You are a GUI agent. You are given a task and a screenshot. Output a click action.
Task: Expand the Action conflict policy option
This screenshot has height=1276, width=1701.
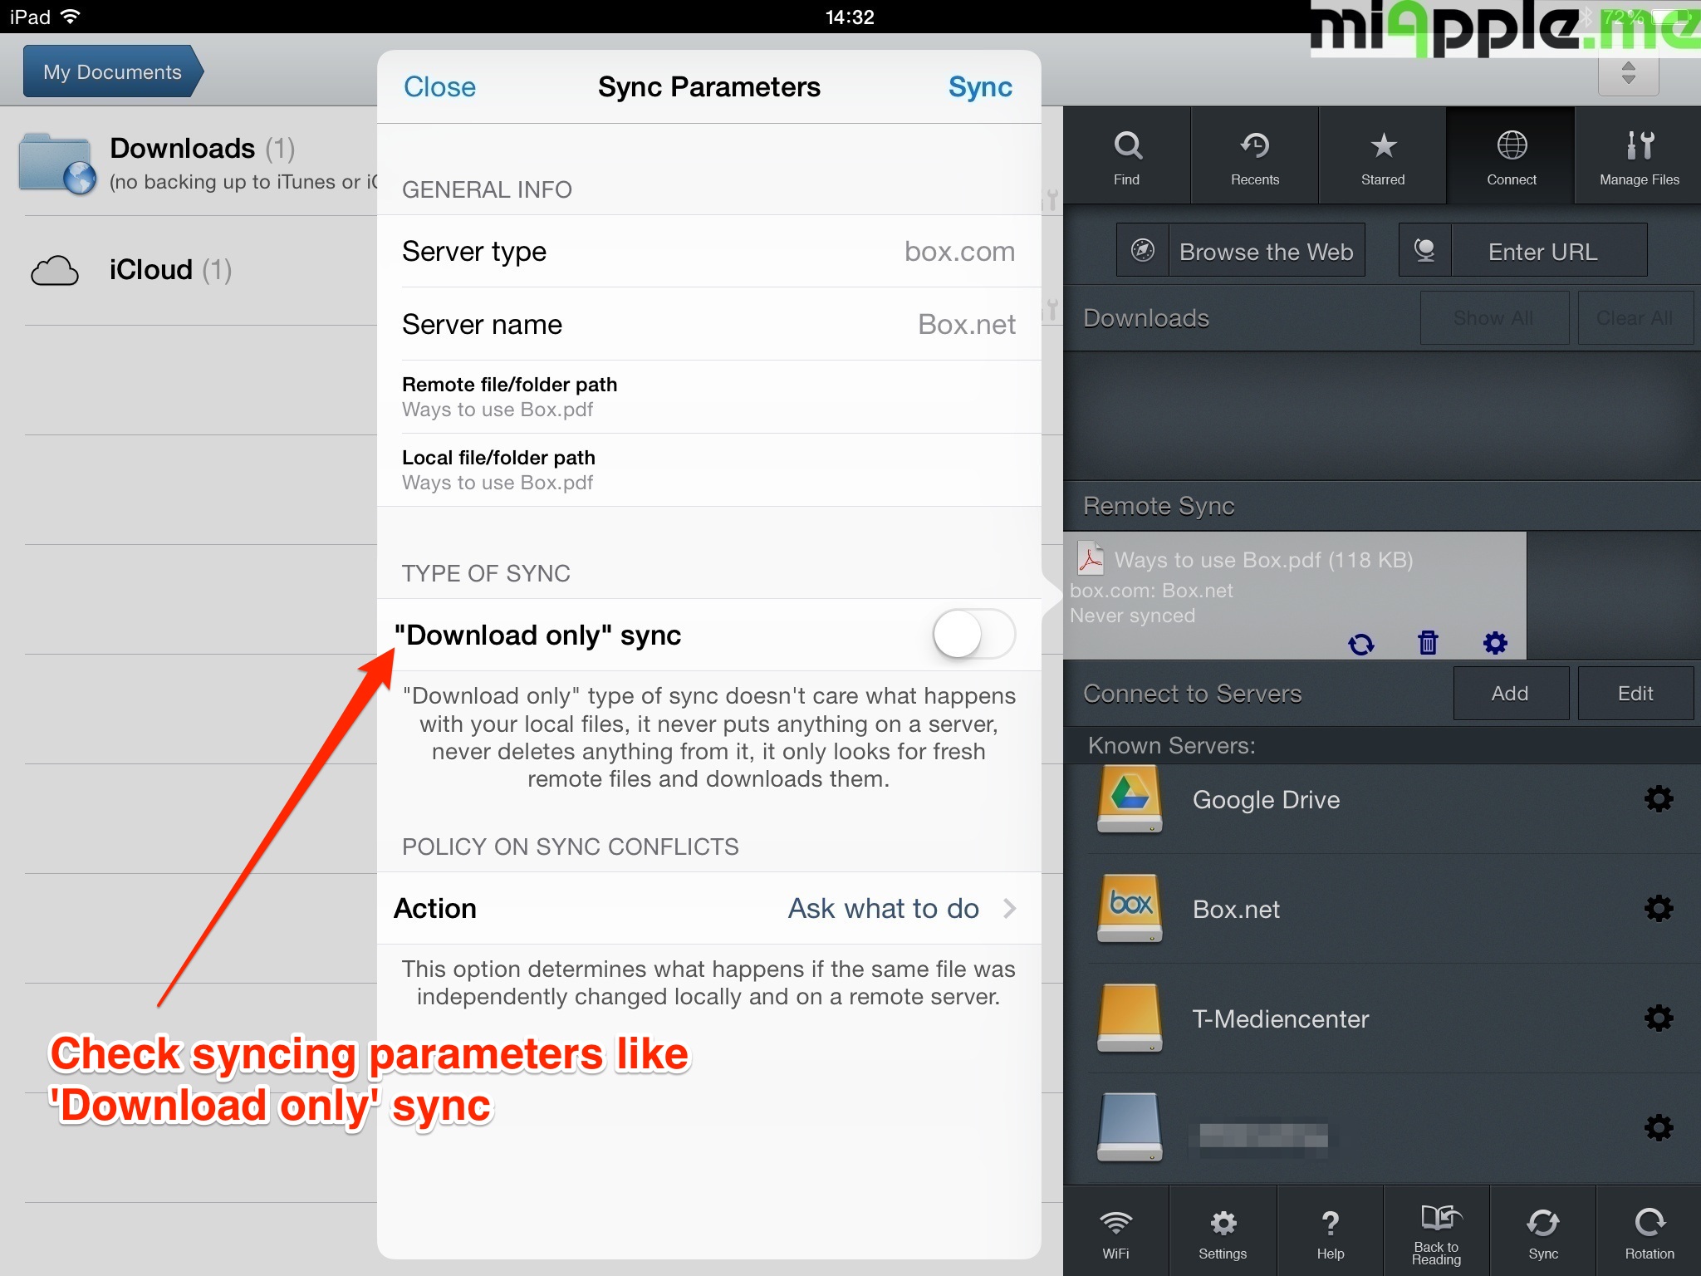901,908
